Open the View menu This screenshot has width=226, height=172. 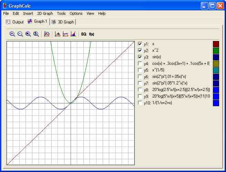(x=90, y=13)
